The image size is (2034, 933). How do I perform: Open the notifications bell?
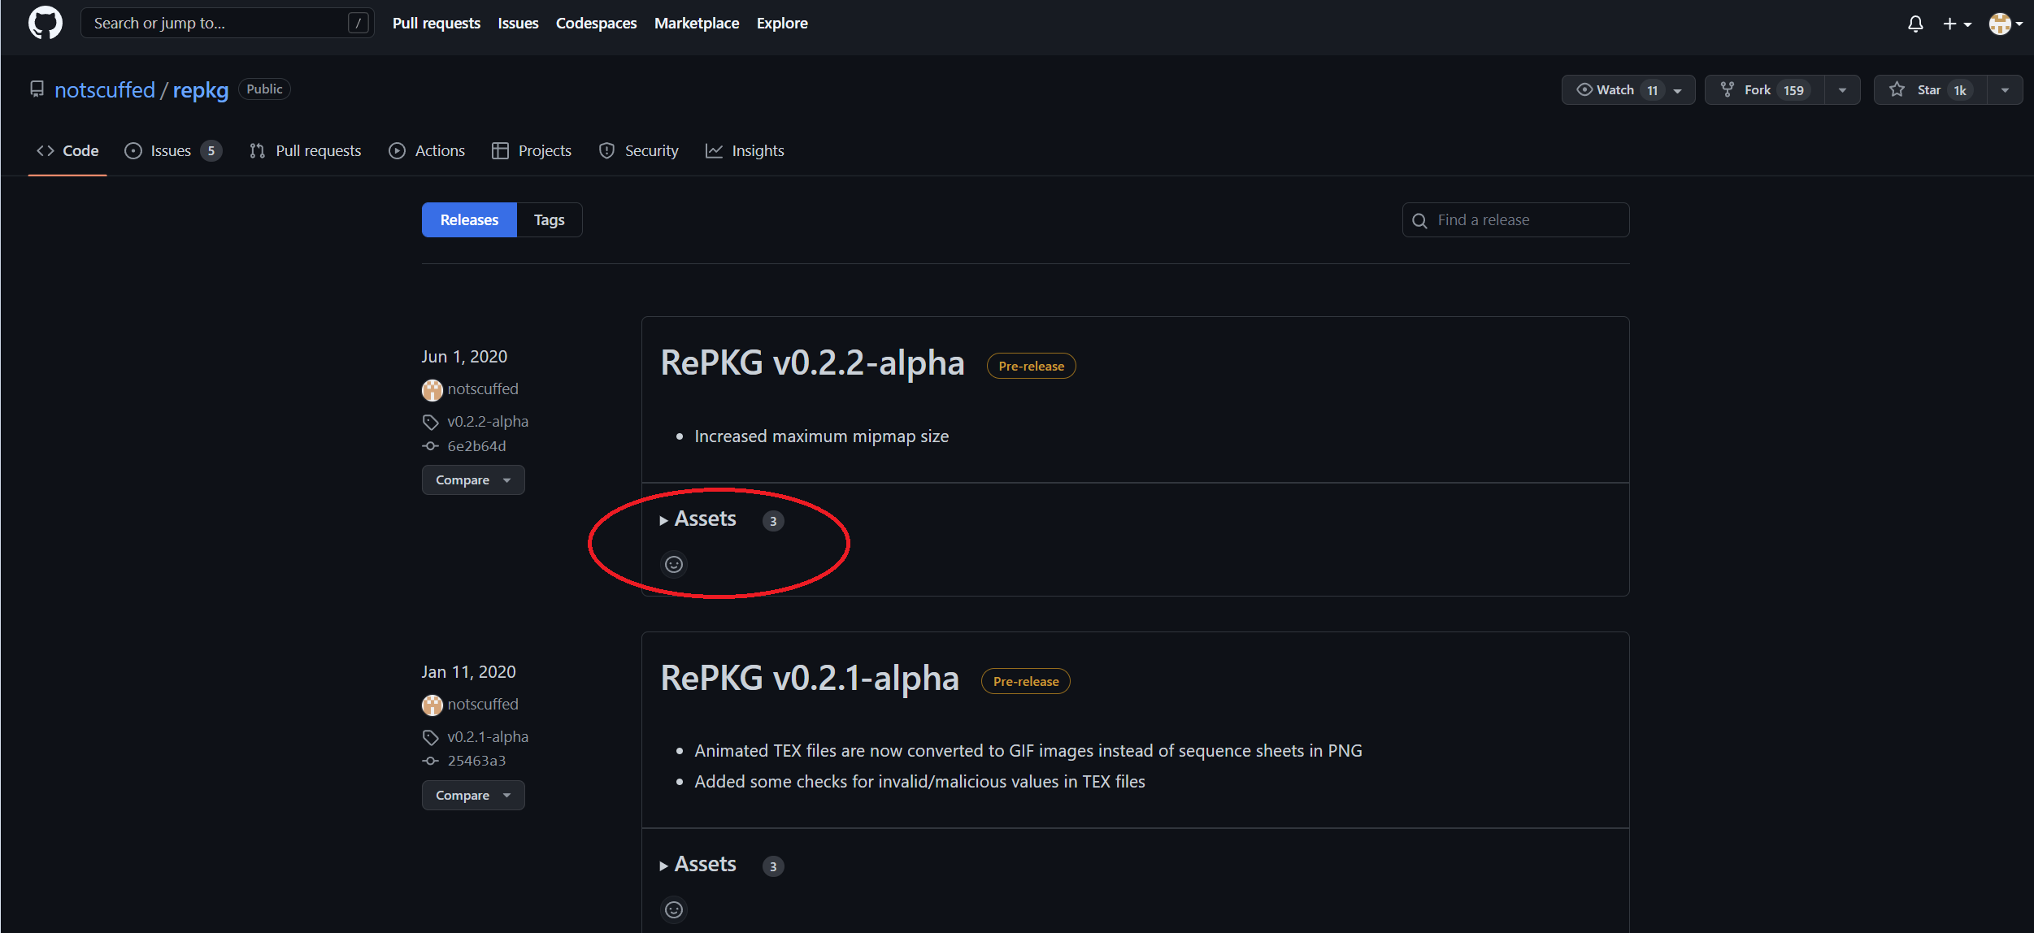tap(1915, 24)
